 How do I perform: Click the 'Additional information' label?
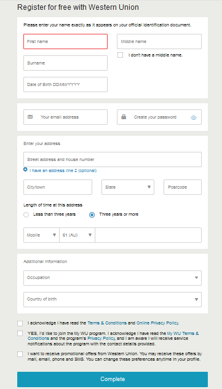tap(45, 261)
